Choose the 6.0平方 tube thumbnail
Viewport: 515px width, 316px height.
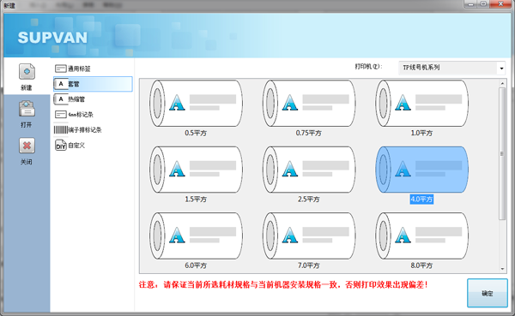pos(196,236)
